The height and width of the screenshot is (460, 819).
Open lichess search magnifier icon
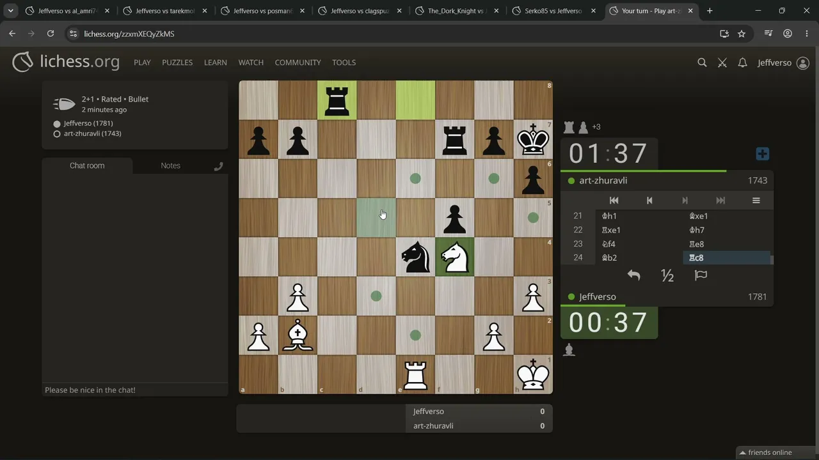702,63
